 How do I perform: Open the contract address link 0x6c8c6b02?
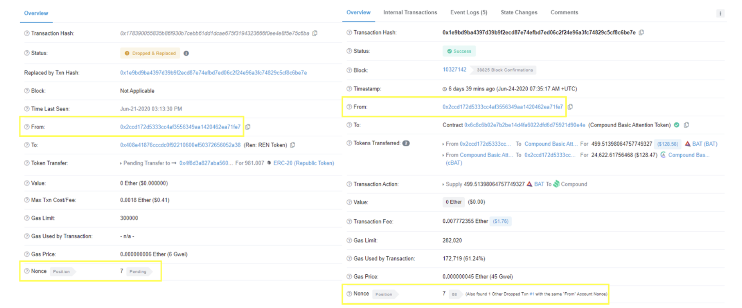coord(524,125)
